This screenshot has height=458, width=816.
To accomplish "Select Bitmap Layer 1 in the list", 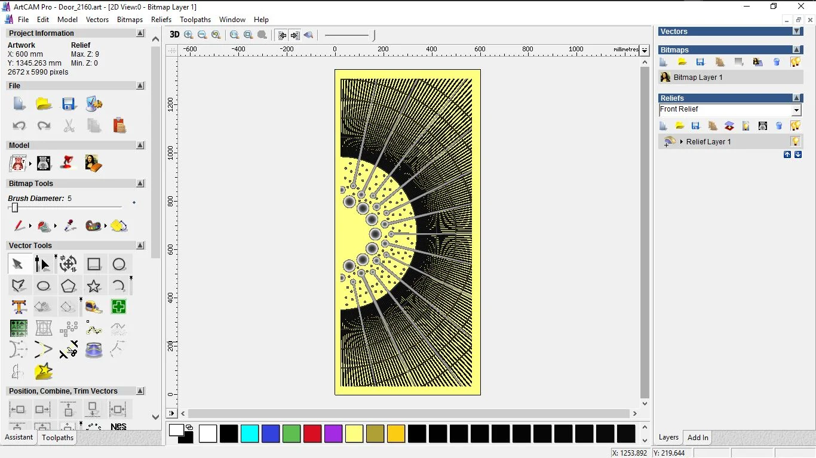I will (698, 78).
